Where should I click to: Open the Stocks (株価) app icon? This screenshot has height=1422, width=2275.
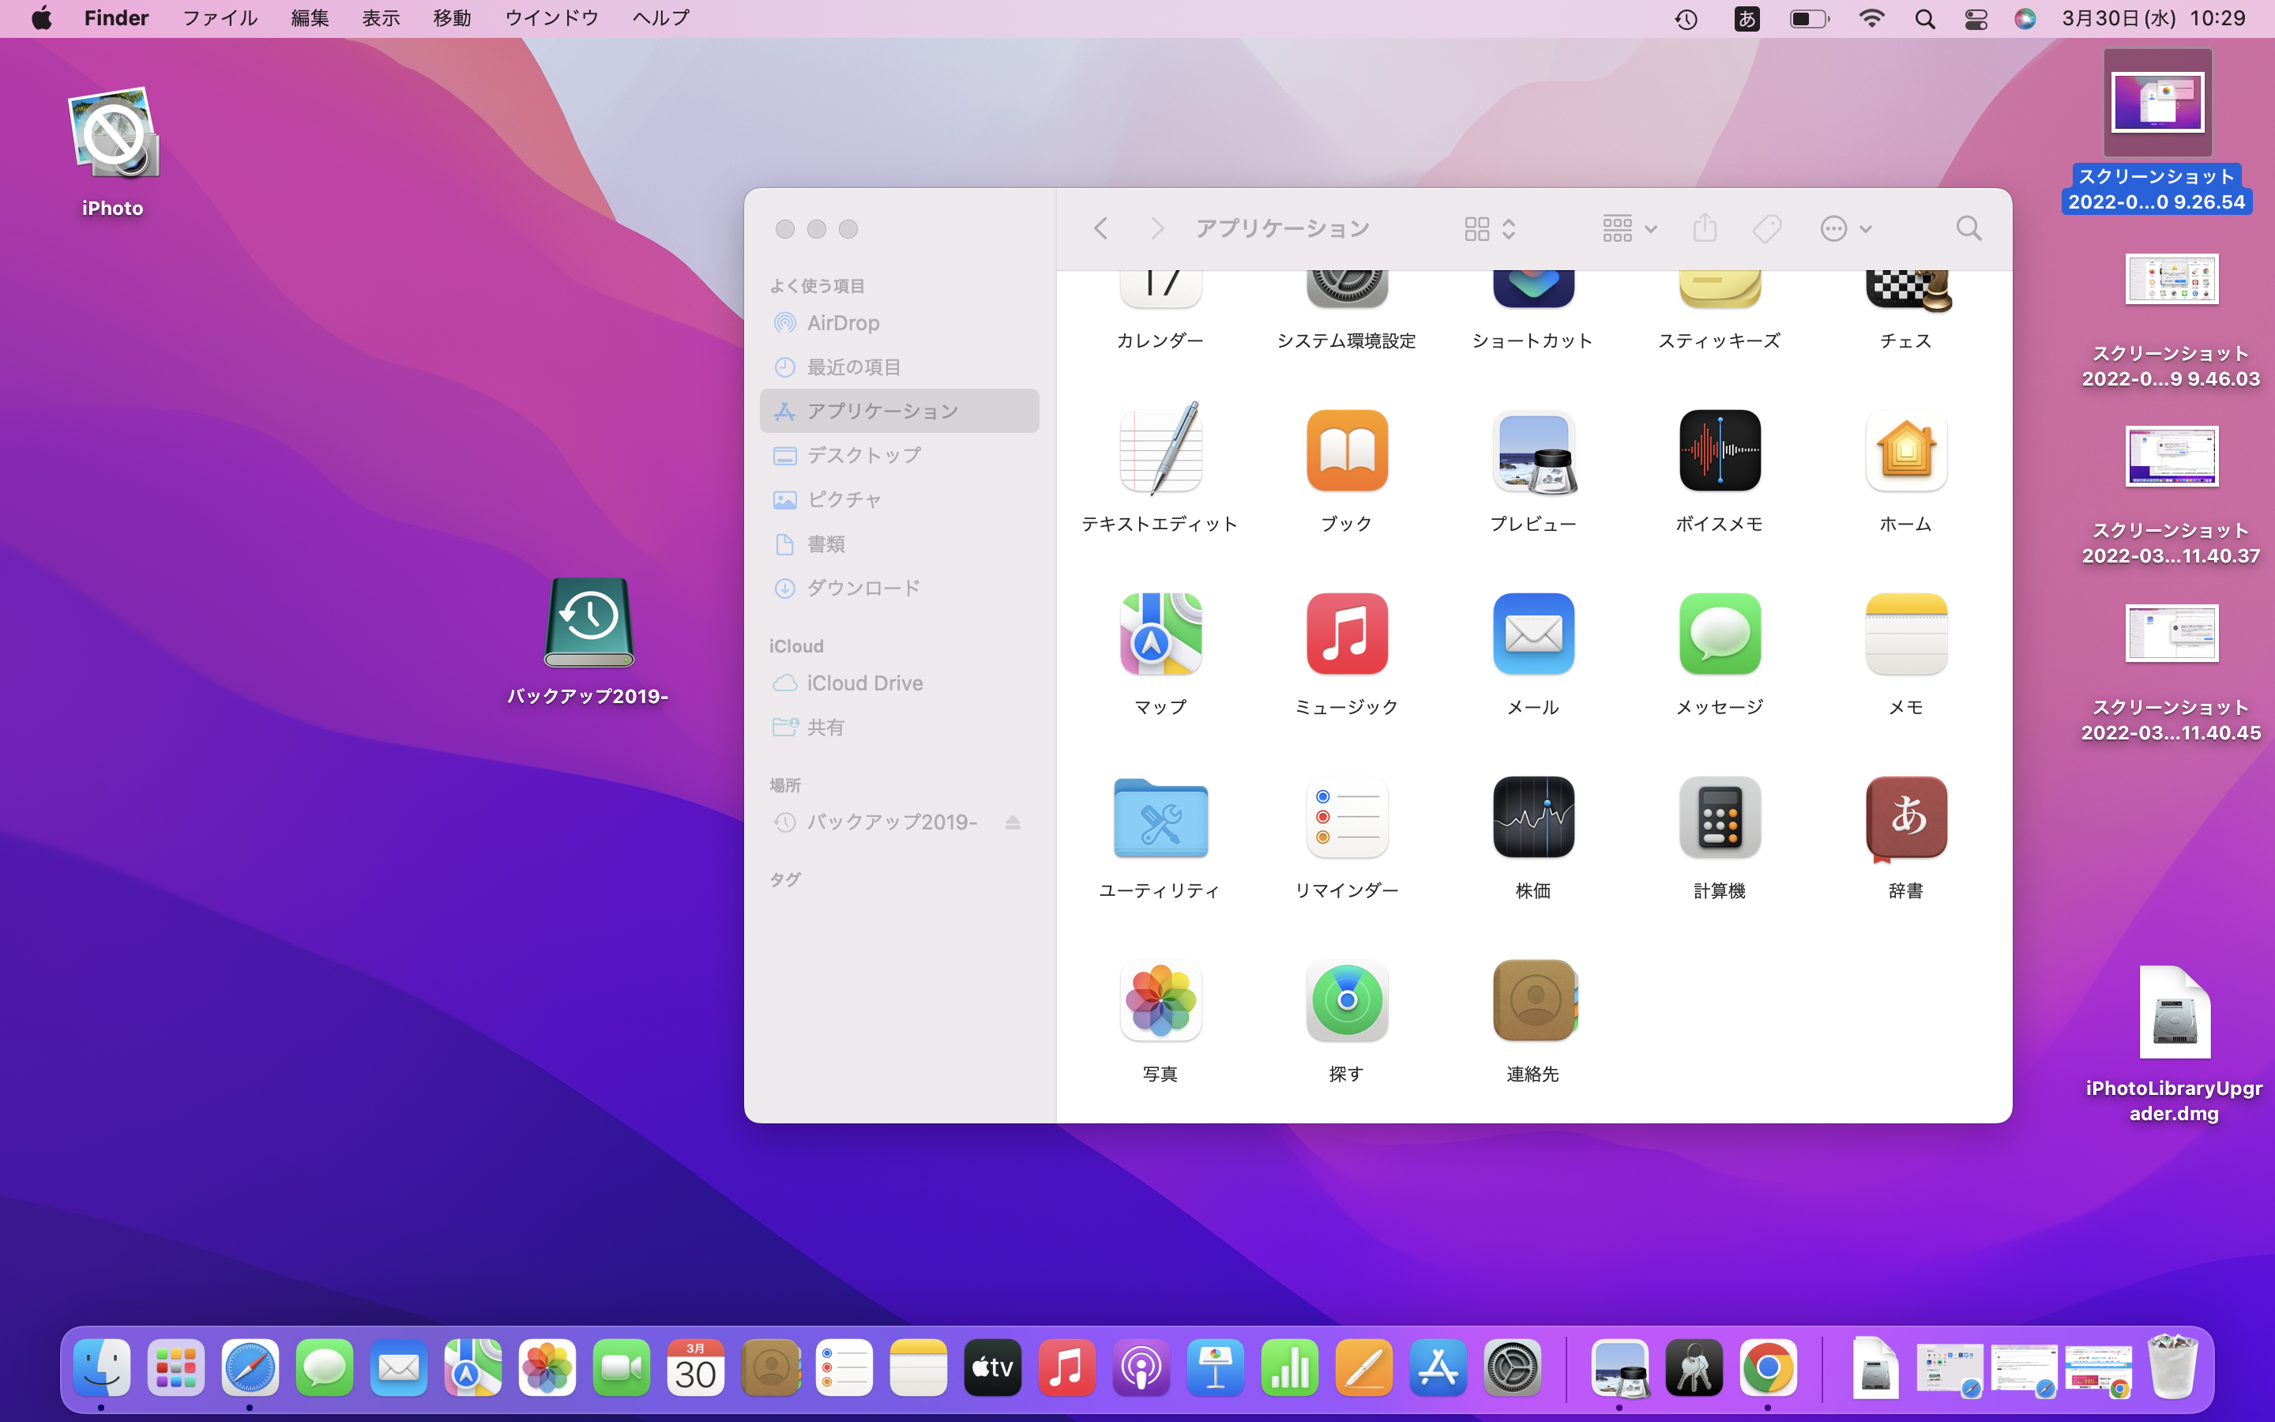click(x=1533, y=818)
